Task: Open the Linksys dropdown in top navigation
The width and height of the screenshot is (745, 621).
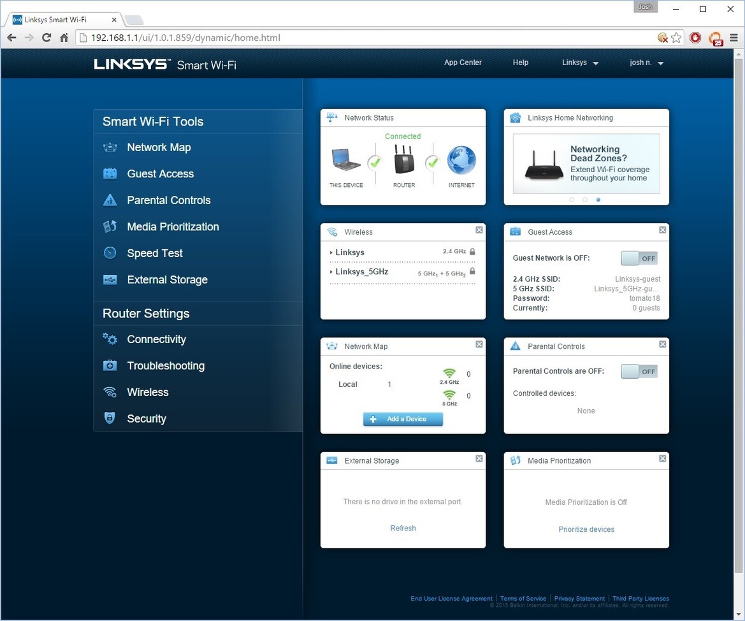Action: point(580,62)
